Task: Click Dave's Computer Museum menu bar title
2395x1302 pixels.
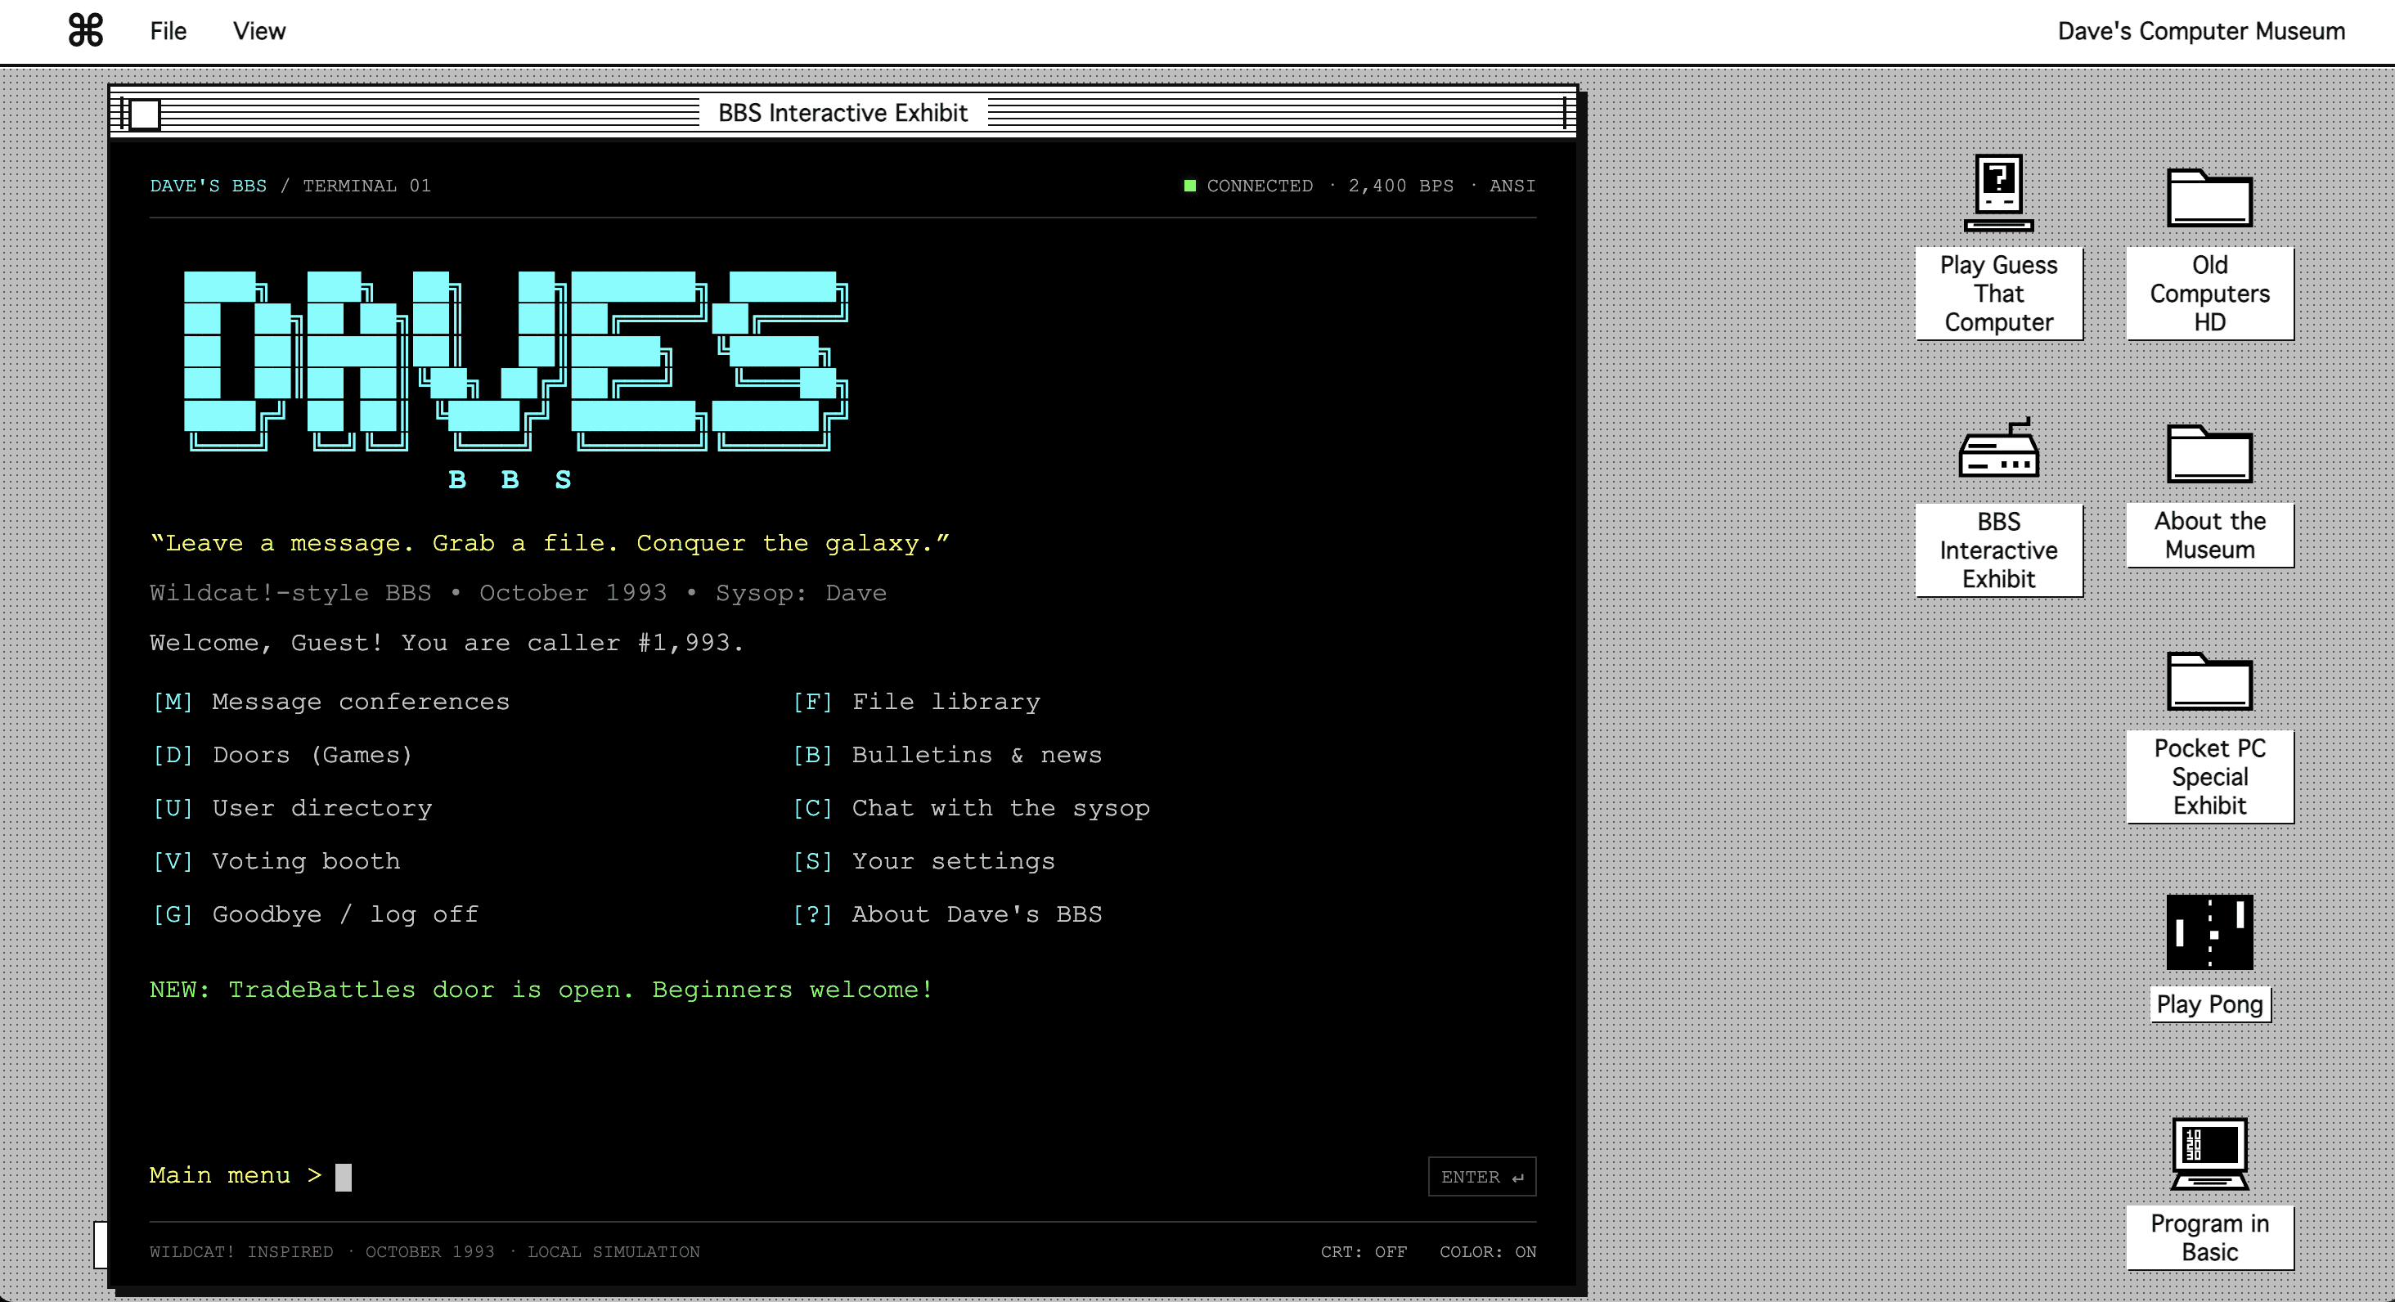Action: pos(2200,30)
